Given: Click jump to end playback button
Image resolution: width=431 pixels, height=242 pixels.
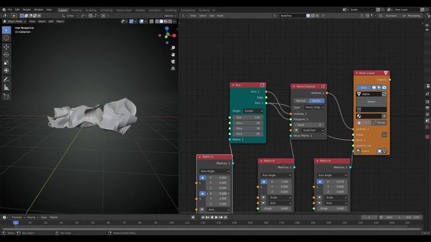Looking at the screenshot, I should point(226,217).
